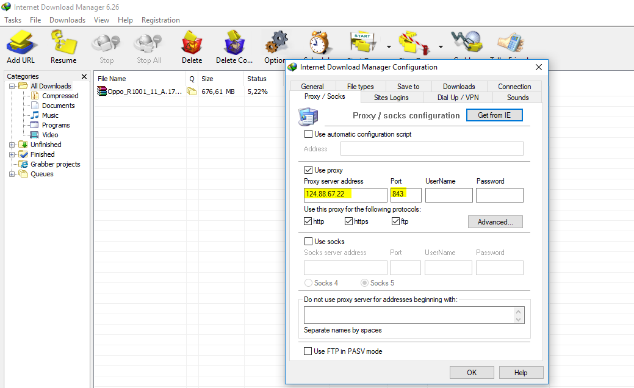Open the Stop Queue dropdown arrow
The height and width of the screenshot is (388, 634).
(x=441, y=47)
